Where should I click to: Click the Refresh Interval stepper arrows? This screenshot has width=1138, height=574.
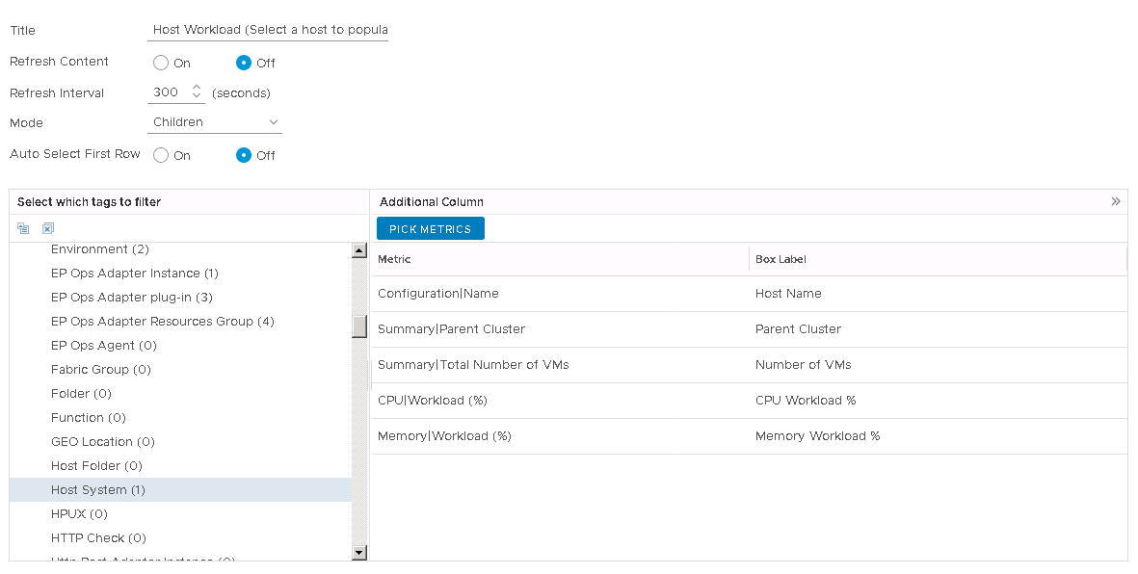197,92
